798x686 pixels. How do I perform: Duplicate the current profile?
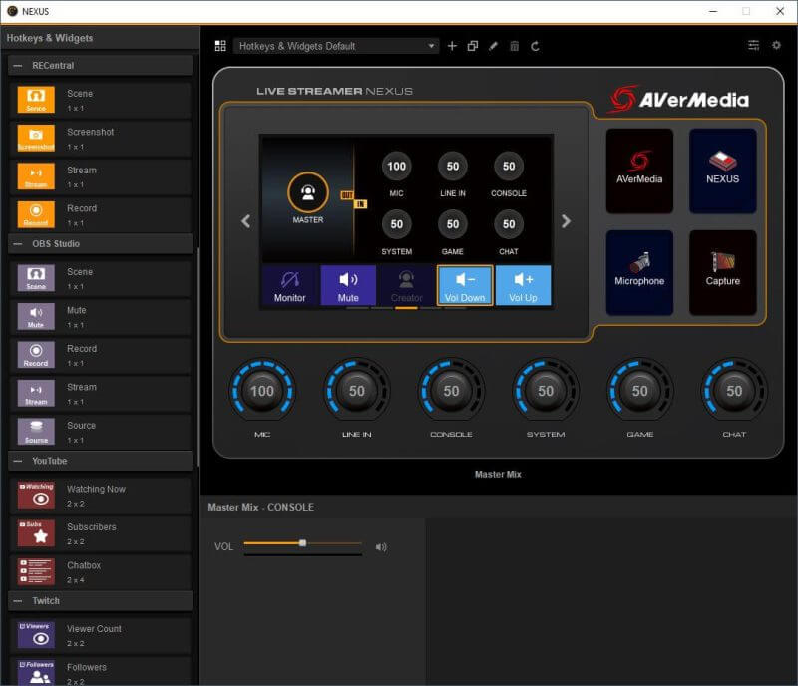(473, 46)
